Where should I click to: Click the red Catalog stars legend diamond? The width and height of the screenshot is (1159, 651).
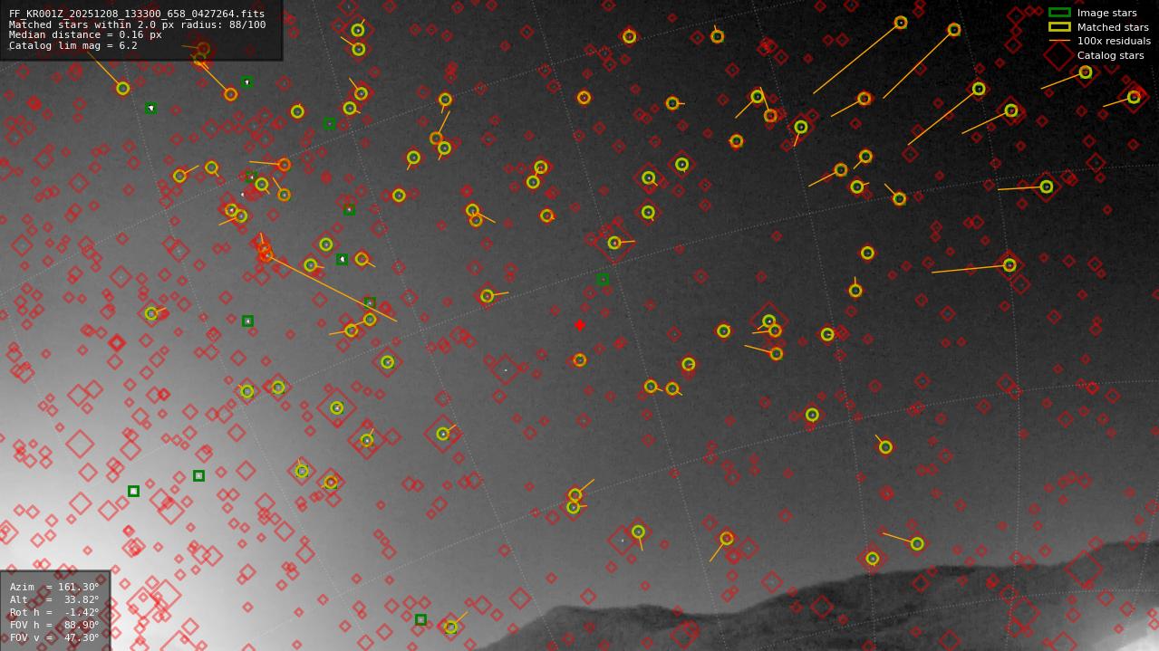(1059, 55)
